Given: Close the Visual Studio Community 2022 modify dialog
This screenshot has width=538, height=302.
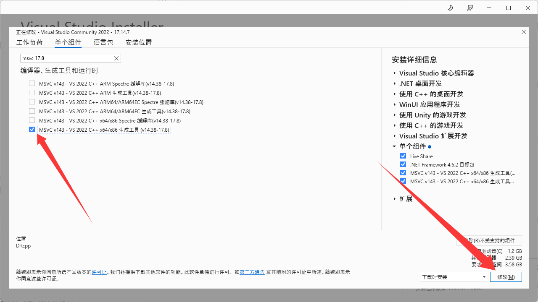Looking at the screenshot, I should pos(524,32).
